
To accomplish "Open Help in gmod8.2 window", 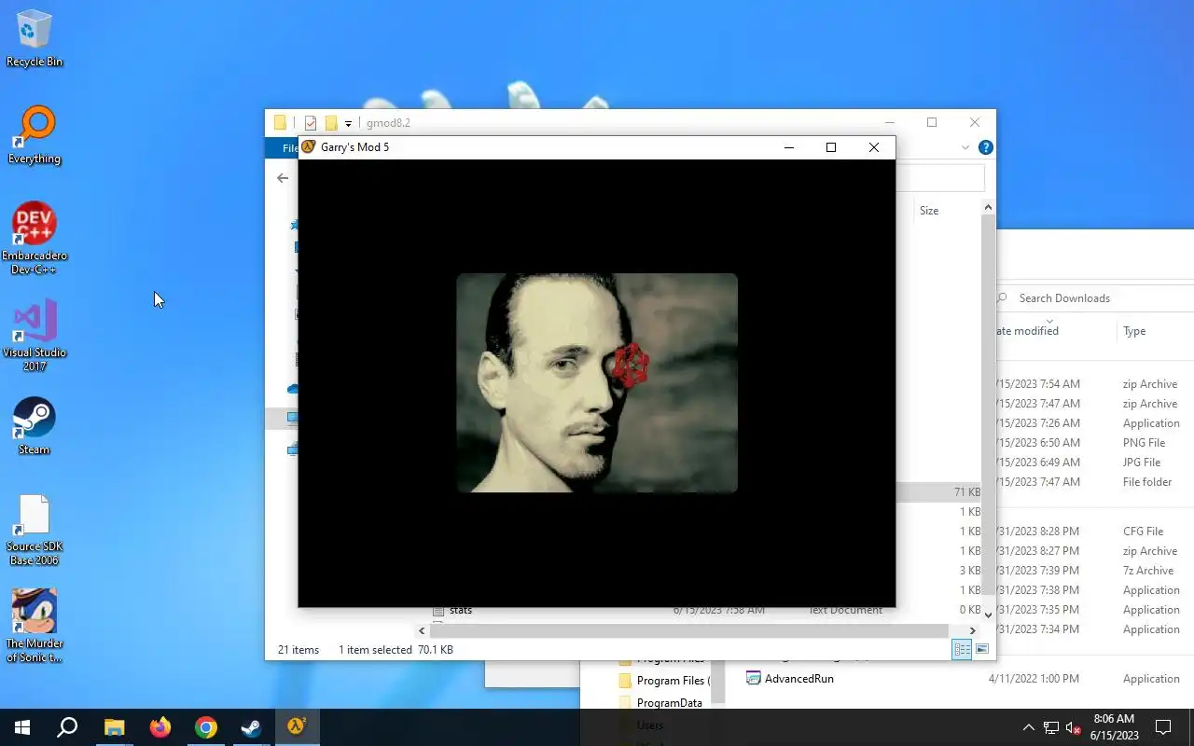I will (985, 147).
